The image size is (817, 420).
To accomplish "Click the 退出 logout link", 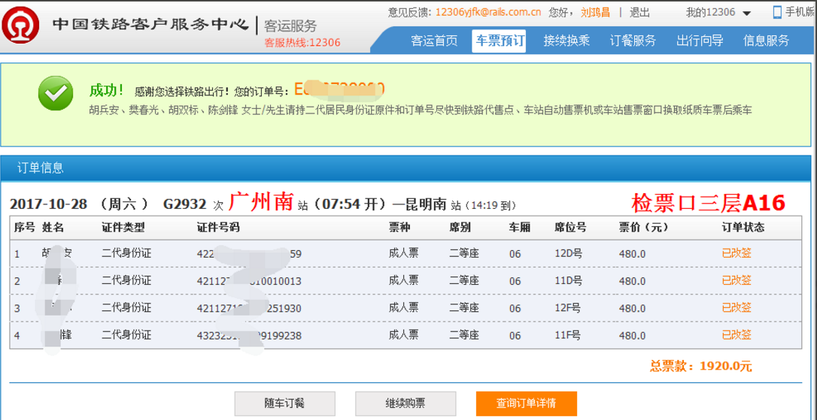I will 639,13.
